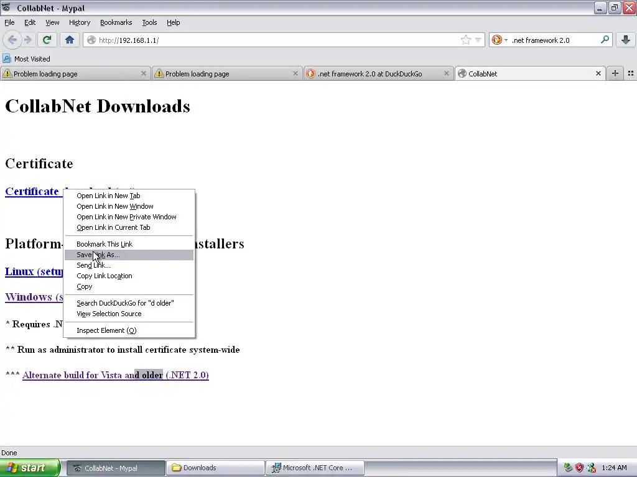Screen dimensions: 637x477
Task: Close the .net framework 2.0 DuckDuckGo tab
Action: [x=447, y=73]
